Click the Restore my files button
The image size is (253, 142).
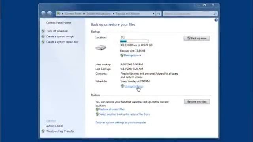(x=197, y=102)
